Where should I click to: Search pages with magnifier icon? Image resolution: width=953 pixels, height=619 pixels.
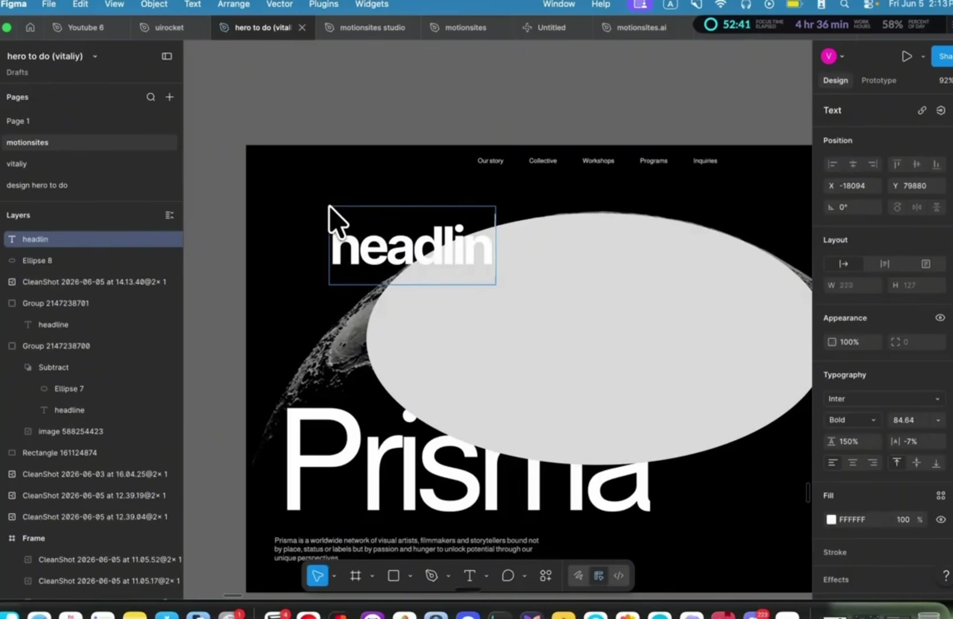(151, 97)
